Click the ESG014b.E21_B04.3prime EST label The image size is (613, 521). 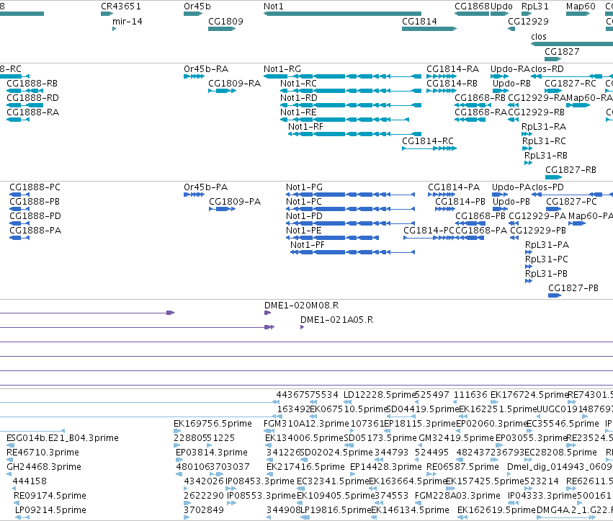tap(63, 437)
